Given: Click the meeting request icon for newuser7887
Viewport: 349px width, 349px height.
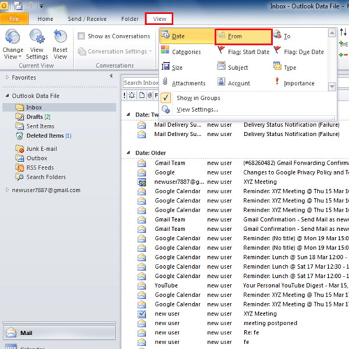Looking at the screenshot, I should point(142,182).
